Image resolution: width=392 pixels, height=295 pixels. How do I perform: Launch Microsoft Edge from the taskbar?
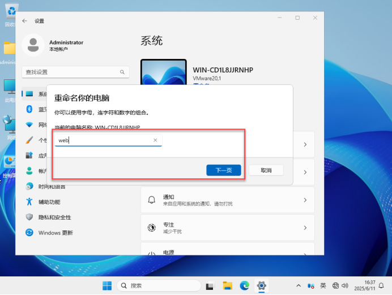point(244,285)
